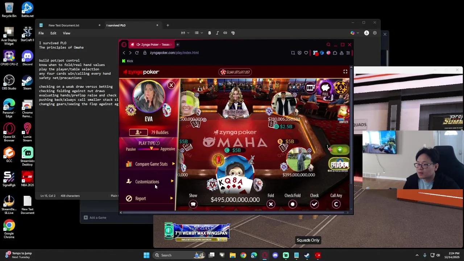Image resolution: width=464 pixels, height=261 pixels.
Task: Open the slot machine icon
Action: pyautogui.click(x=310, y=87)
